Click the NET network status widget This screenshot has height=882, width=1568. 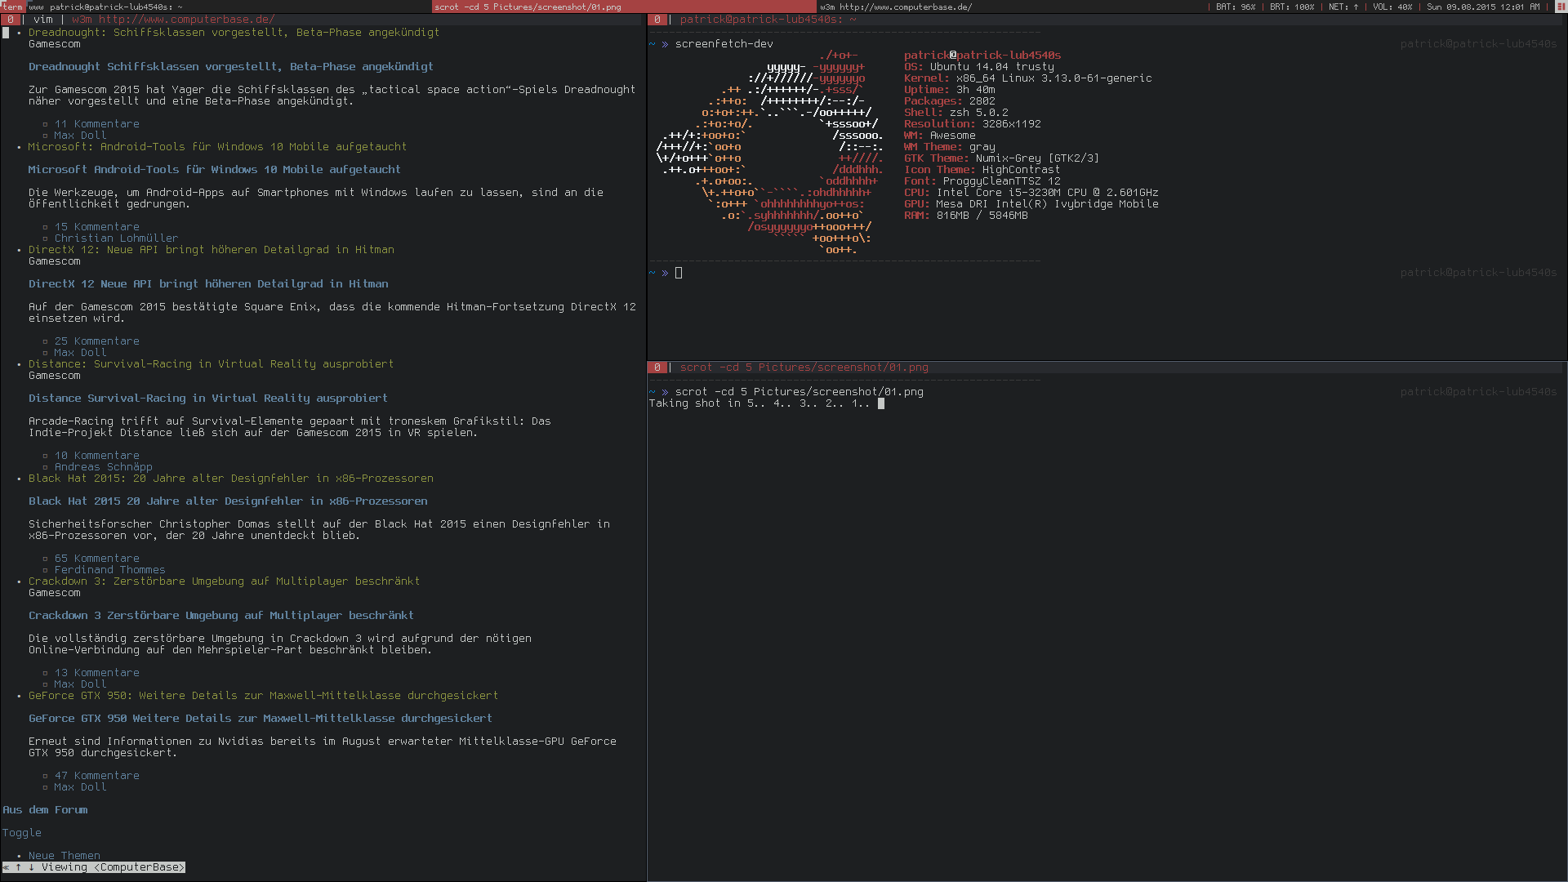pos(1343,7)
